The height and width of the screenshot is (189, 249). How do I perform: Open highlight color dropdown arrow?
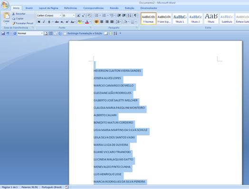[83, 22]
